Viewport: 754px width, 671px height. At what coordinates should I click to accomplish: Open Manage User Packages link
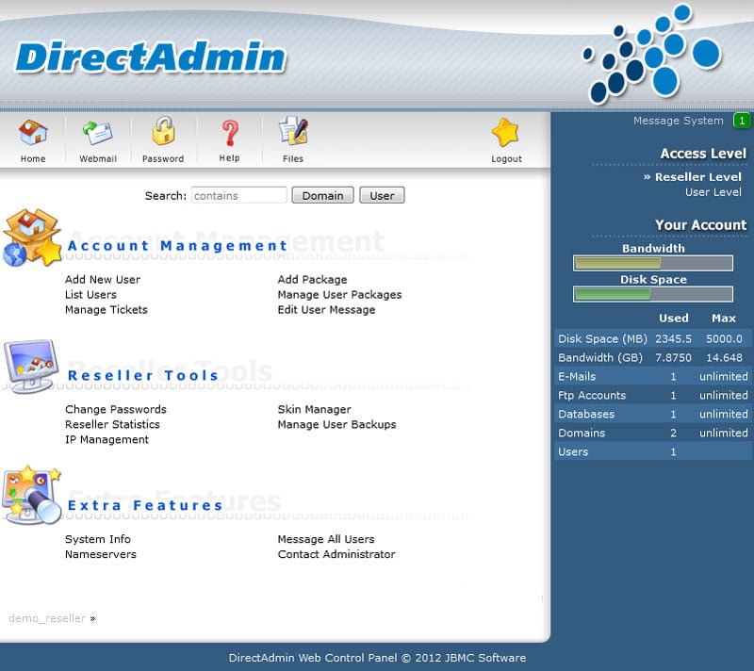point(339,295)
